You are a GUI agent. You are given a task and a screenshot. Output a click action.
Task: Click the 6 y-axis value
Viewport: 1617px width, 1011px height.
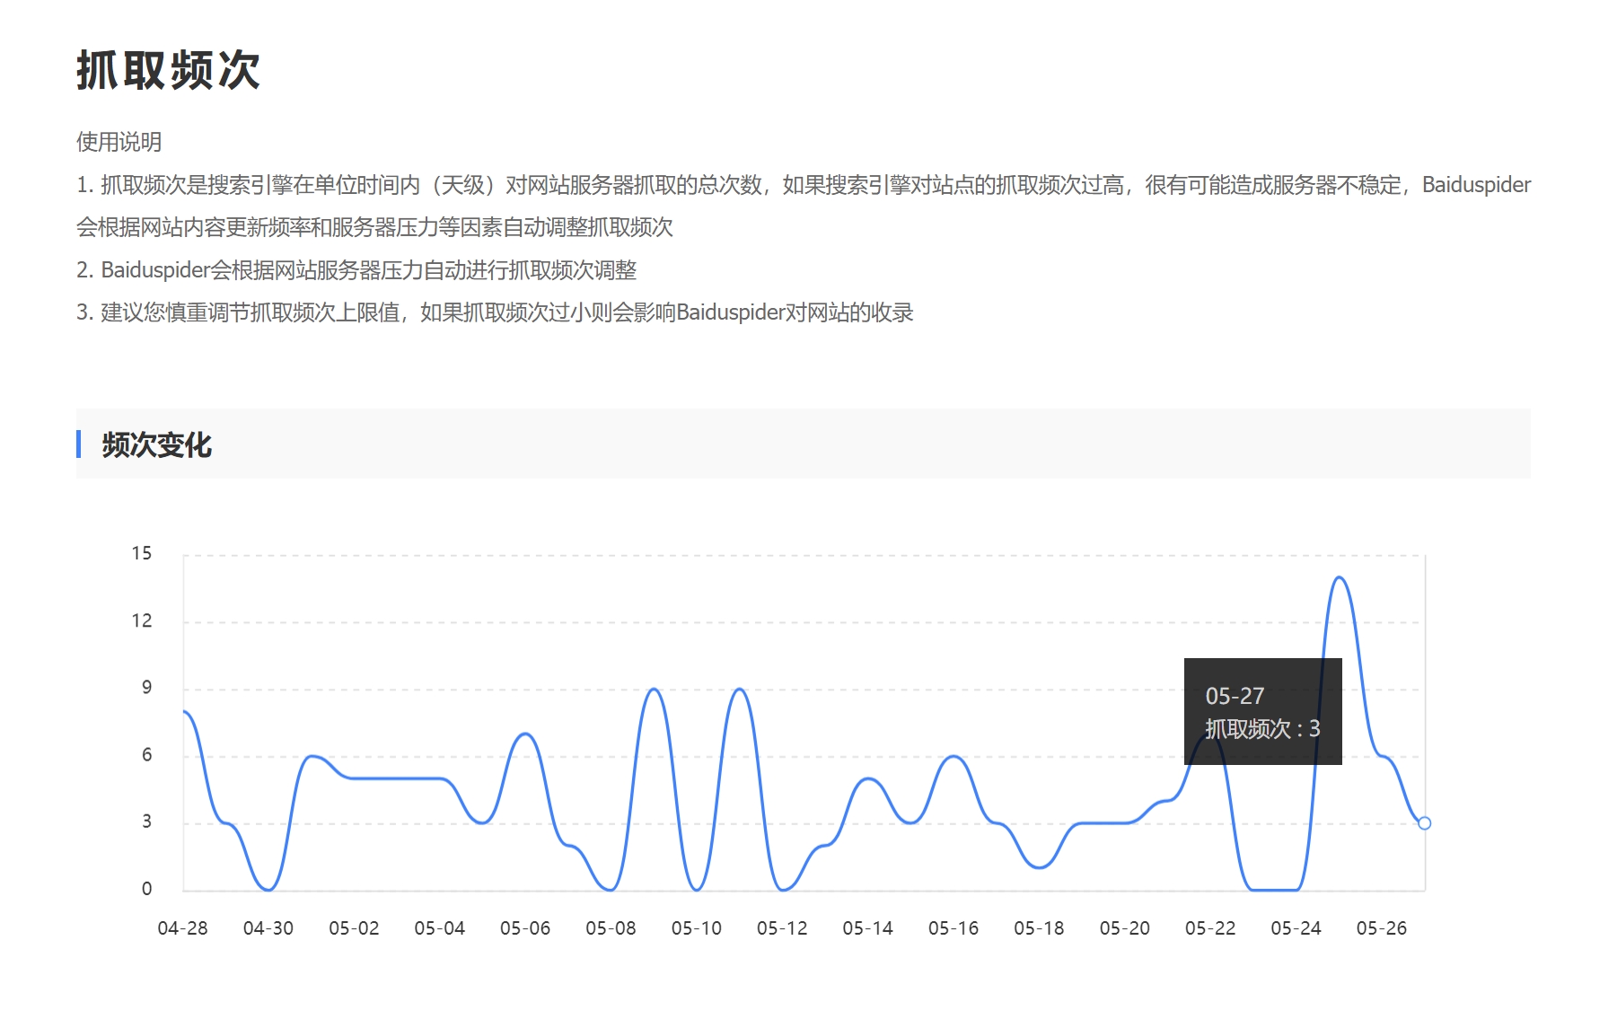(x=147, y=755)
